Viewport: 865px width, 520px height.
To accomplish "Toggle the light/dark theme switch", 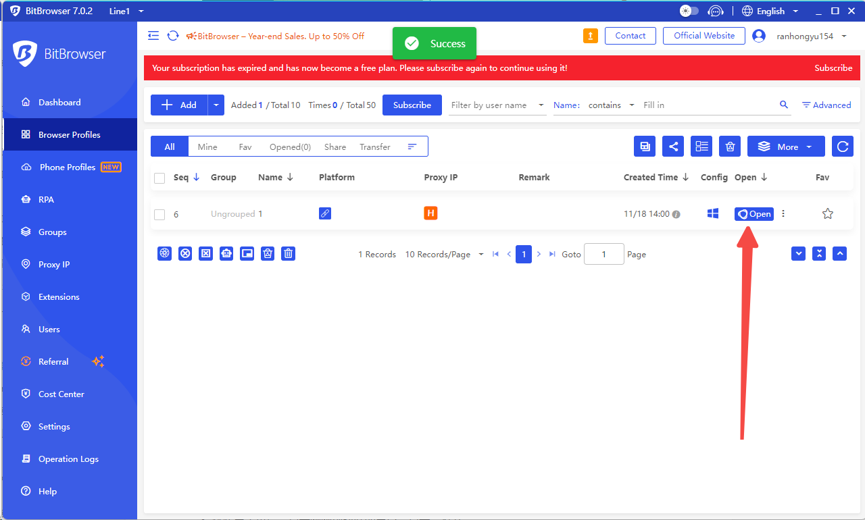I will [689, 11].
